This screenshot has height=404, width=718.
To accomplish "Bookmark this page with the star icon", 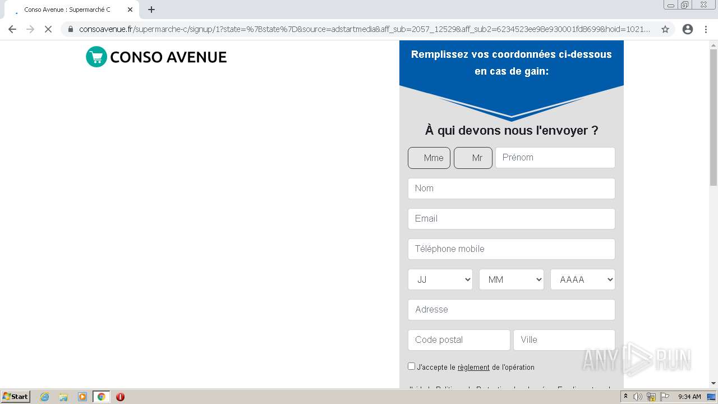I will [665, 29].
